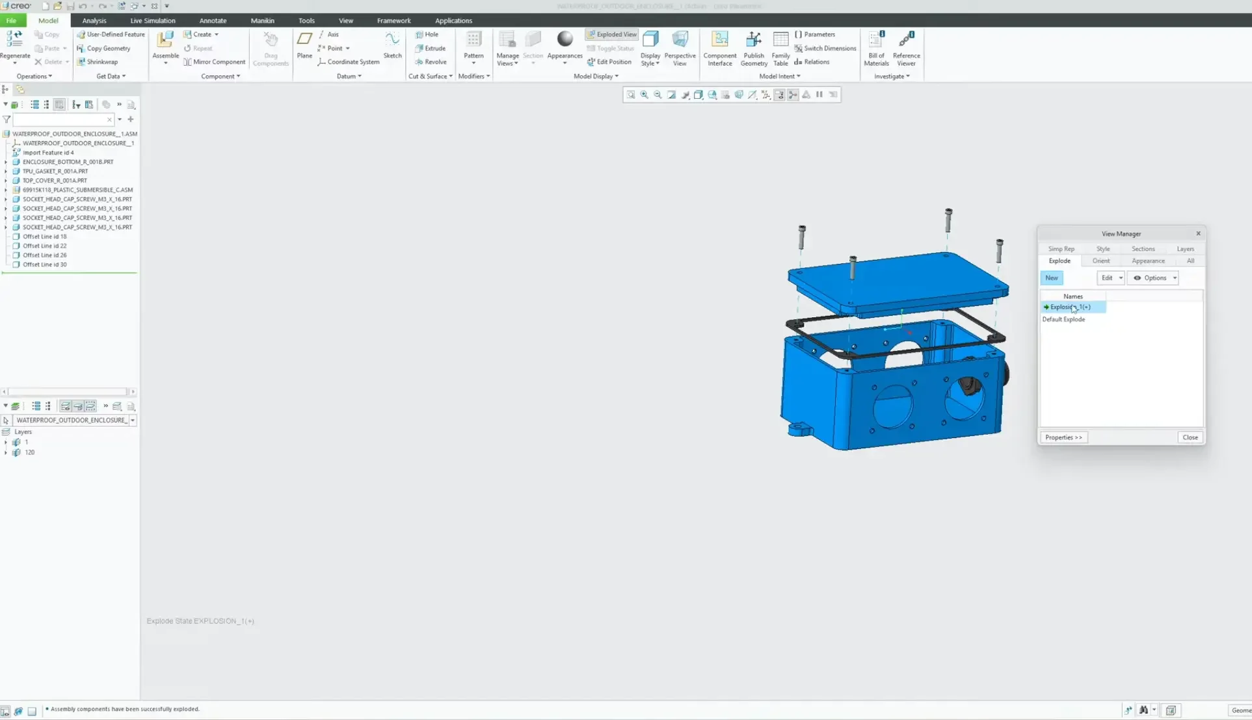Click Close in the View Manager
This screenshot has width=1252, height=720.
pyautogui.click(x=1190, y=438)
